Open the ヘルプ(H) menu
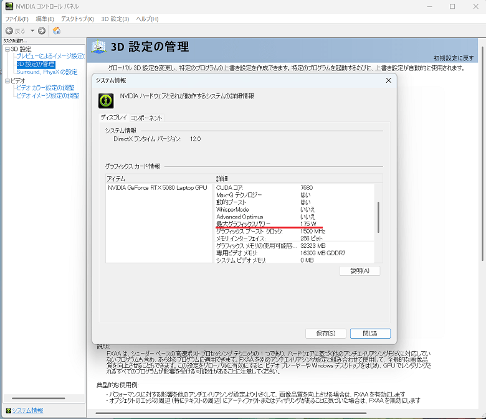The height and width of the screenshot is (419, 486). pos(146,19)
